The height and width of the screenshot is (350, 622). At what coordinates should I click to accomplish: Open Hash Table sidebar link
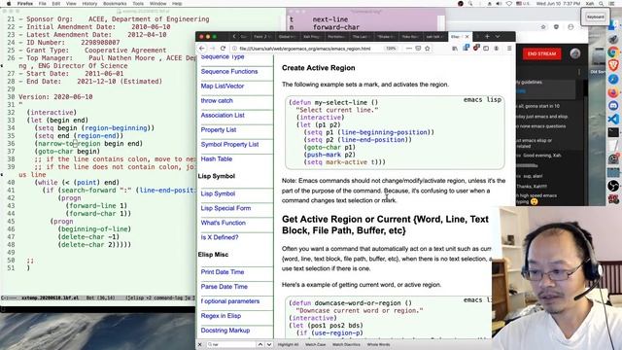(216, 158)
